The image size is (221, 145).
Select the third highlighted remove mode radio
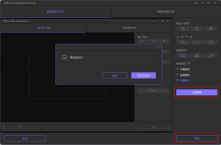(178, 80)
